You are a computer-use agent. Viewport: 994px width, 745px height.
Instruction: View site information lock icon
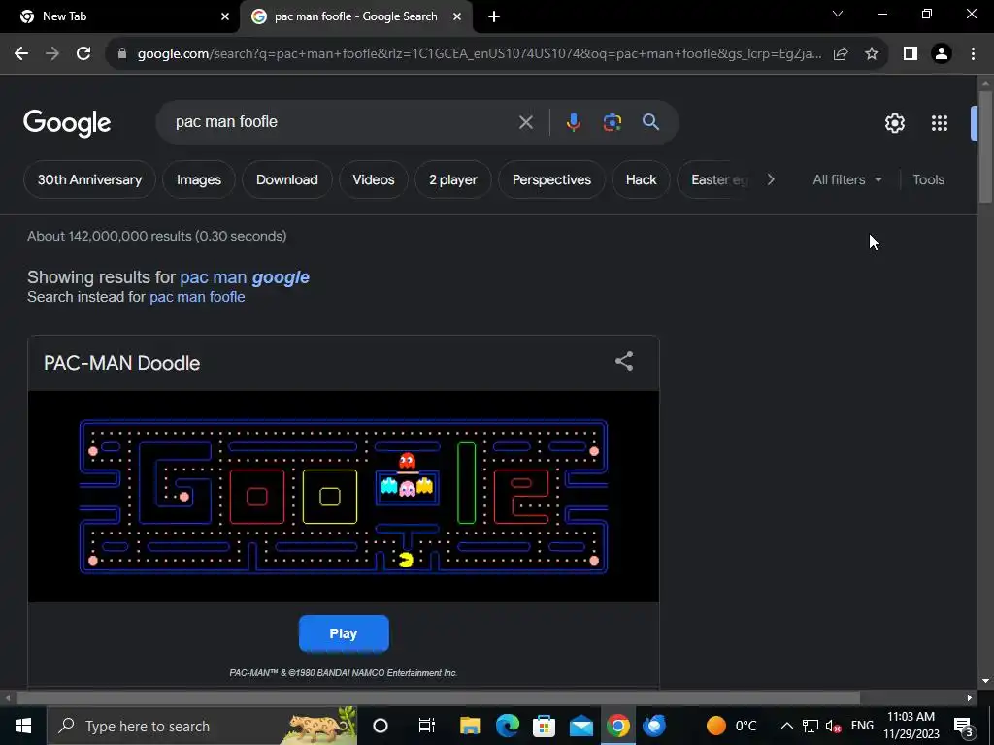point(122,54)
